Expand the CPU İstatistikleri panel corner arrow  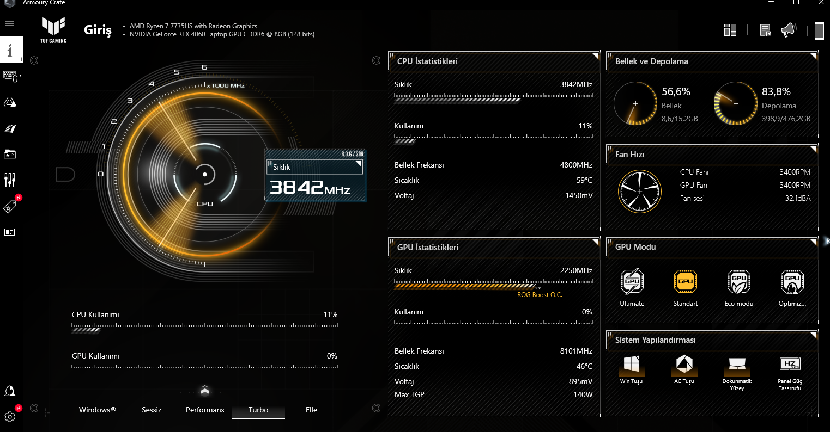point(595,55)
